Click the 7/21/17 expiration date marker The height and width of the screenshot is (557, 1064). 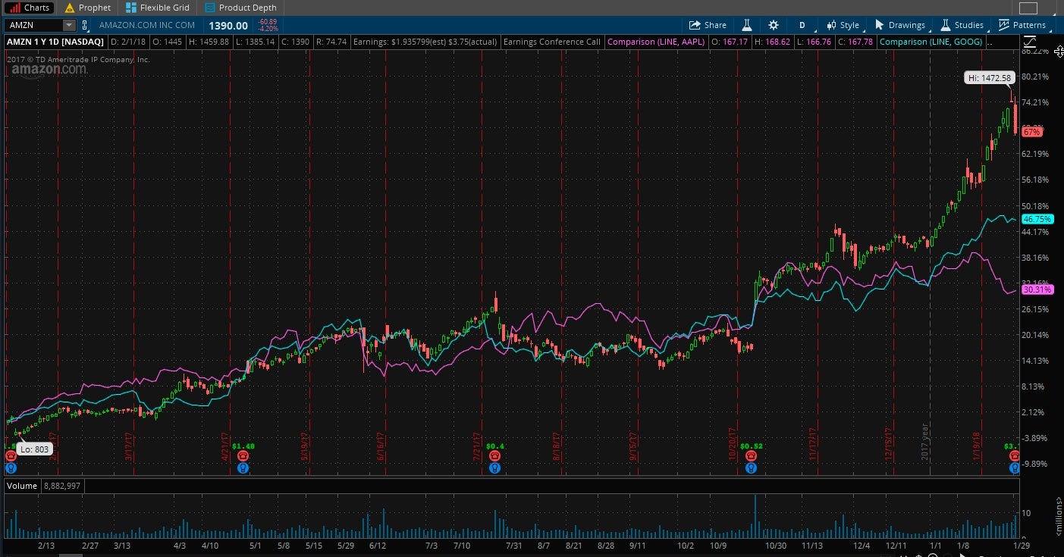(x=478, y=446)
